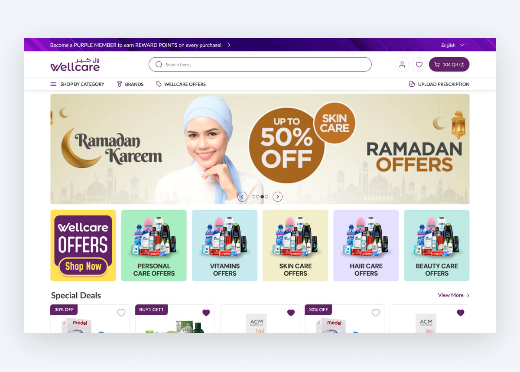Open the cart showing 104 QR

pyautogui.click(x=449, y=65)
